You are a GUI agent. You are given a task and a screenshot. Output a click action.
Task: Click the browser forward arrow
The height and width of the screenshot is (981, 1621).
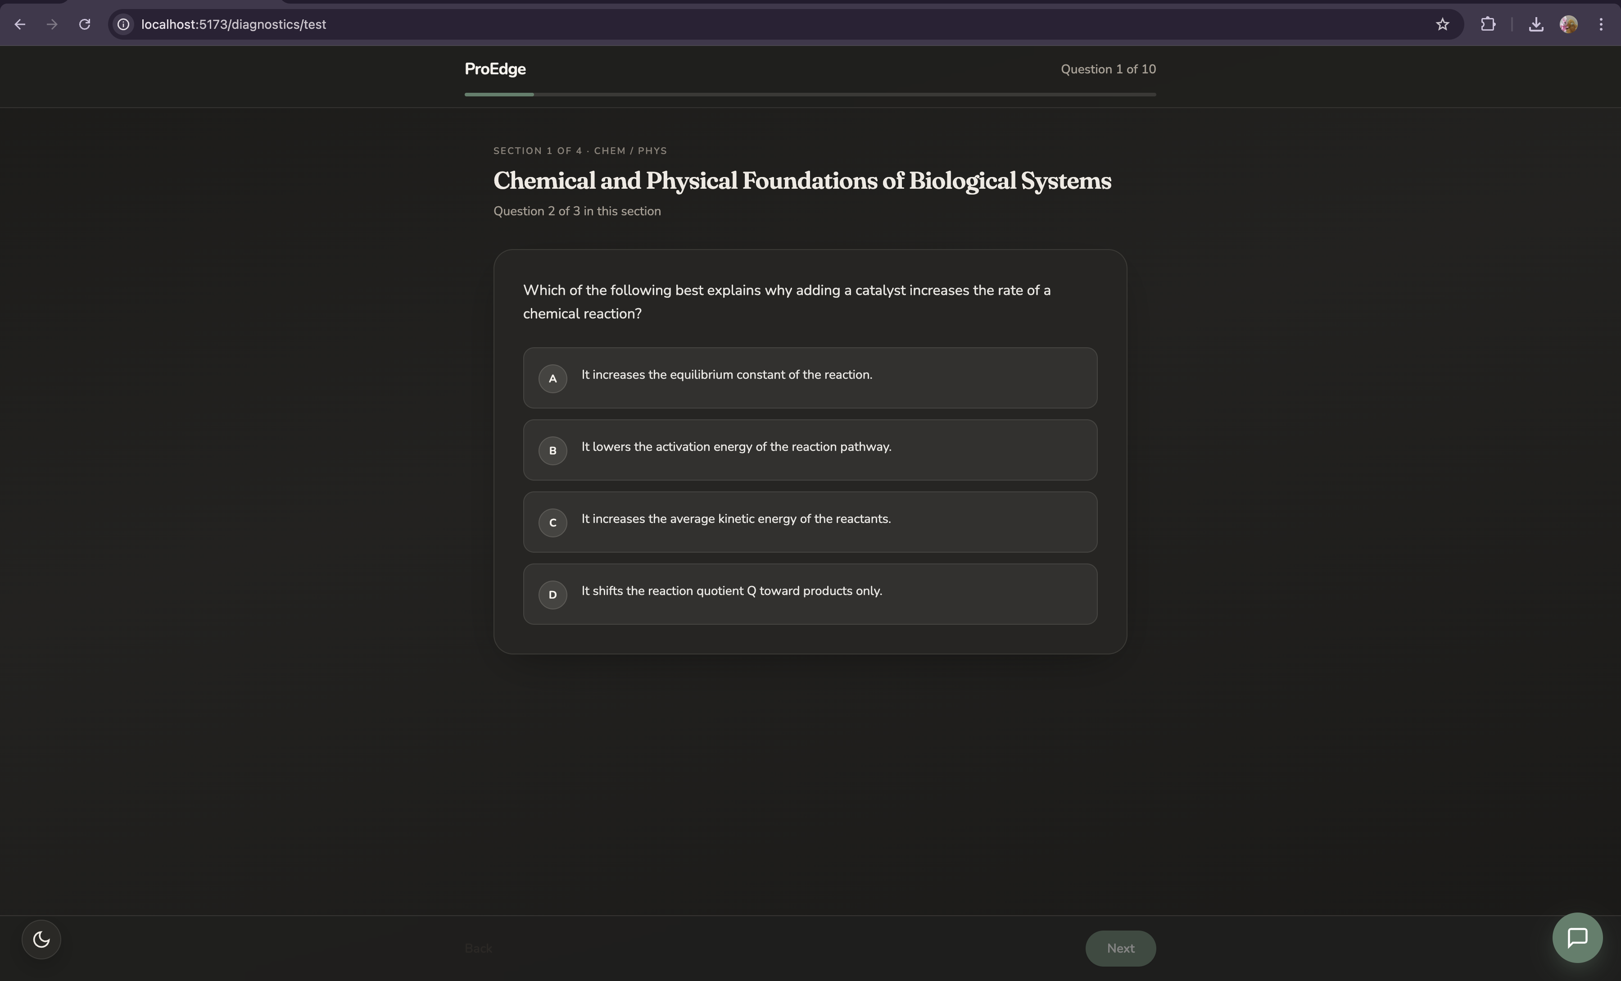tap(52, 24)
